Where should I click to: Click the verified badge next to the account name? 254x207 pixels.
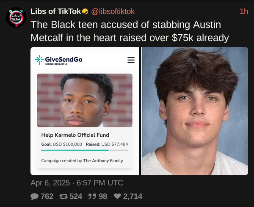pos(85,11)
